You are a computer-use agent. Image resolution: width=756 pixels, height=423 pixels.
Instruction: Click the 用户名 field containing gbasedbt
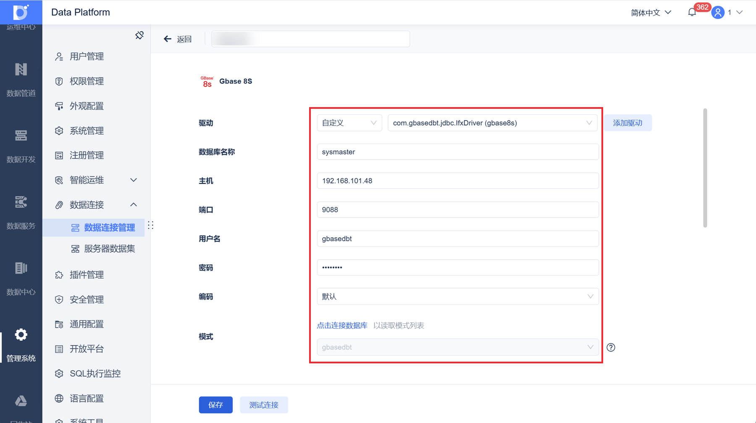[458, 239]
